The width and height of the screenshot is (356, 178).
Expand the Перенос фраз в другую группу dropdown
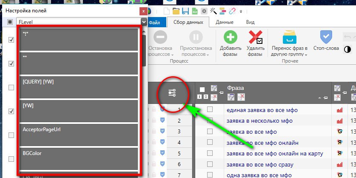pyautogui.click(x=306, y=55)
